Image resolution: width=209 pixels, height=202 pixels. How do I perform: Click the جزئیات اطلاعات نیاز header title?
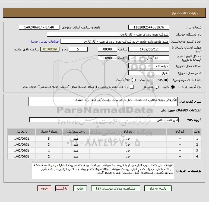[x=185, y=13]
